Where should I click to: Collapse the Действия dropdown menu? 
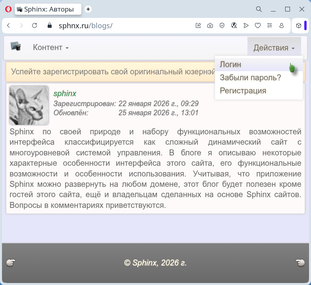[274, 48]
